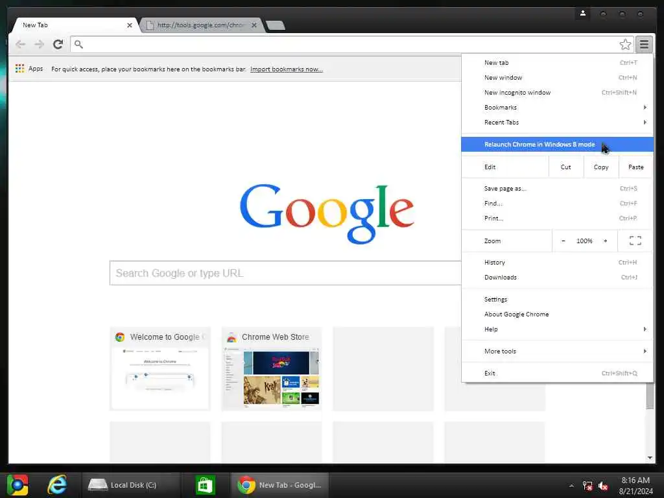Expand the More tools submenu
The width and height of the screenshot is (664, 498).
(557, 351)
